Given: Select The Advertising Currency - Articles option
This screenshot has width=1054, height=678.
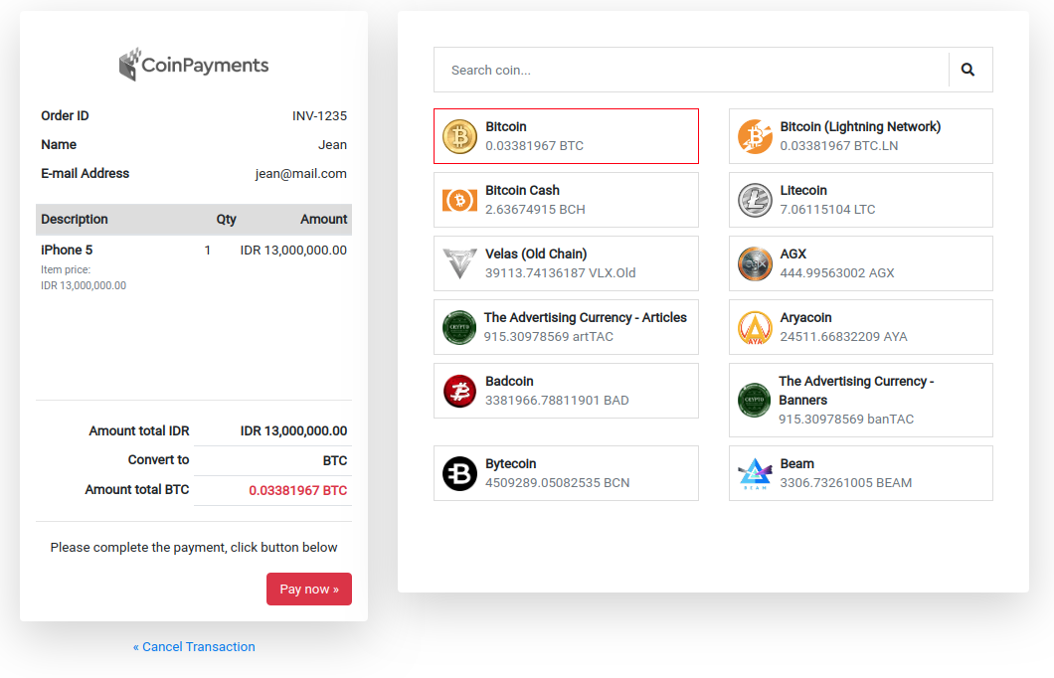Looking at the screenshot, I should click(x=585, y=327).
